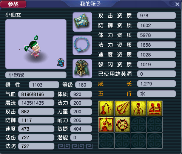Screen dimensions: 182x154
Task: Select the 成长 value field 1.279
Action: [156, 84]
